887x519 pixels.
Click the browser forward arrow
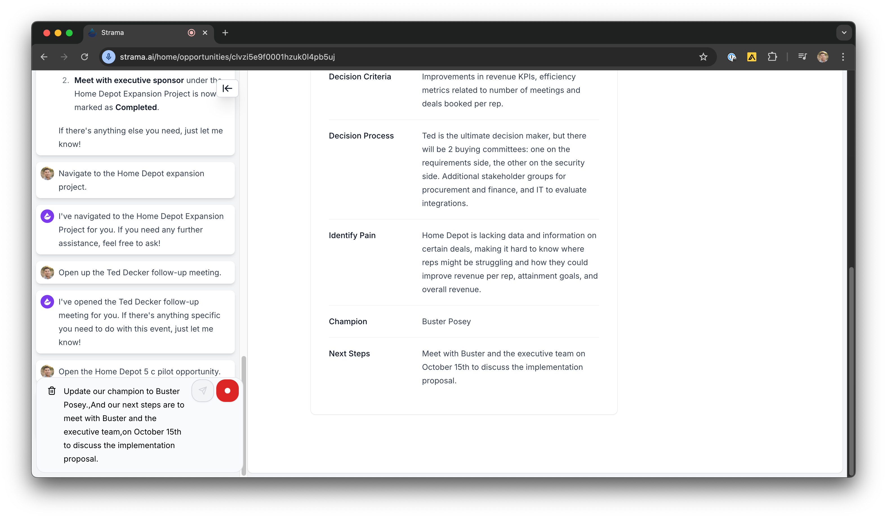coord(64,57)
